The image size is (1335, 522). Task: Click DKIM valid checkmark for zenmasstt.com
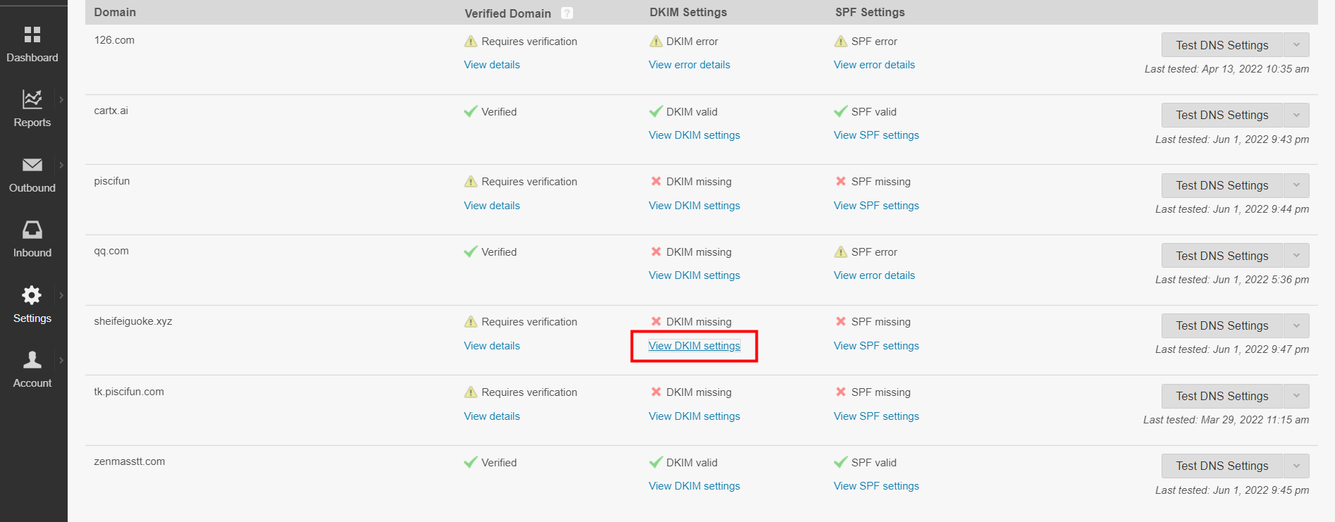tap(656, 462)
